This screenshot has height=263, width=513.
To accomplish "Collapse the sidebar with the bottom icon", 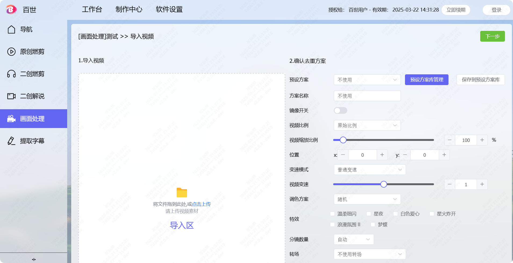I will [34, 259].
